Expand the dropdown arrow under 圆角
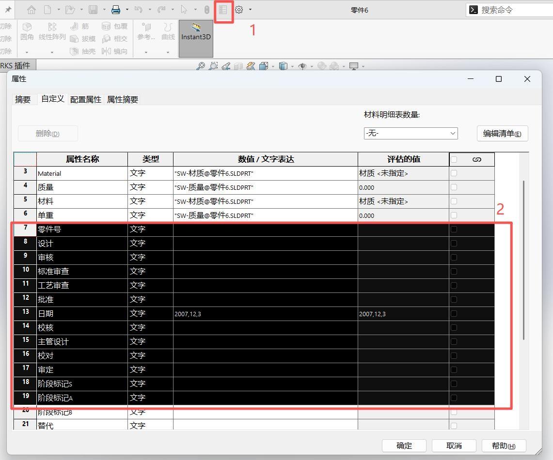 point(27,52)
